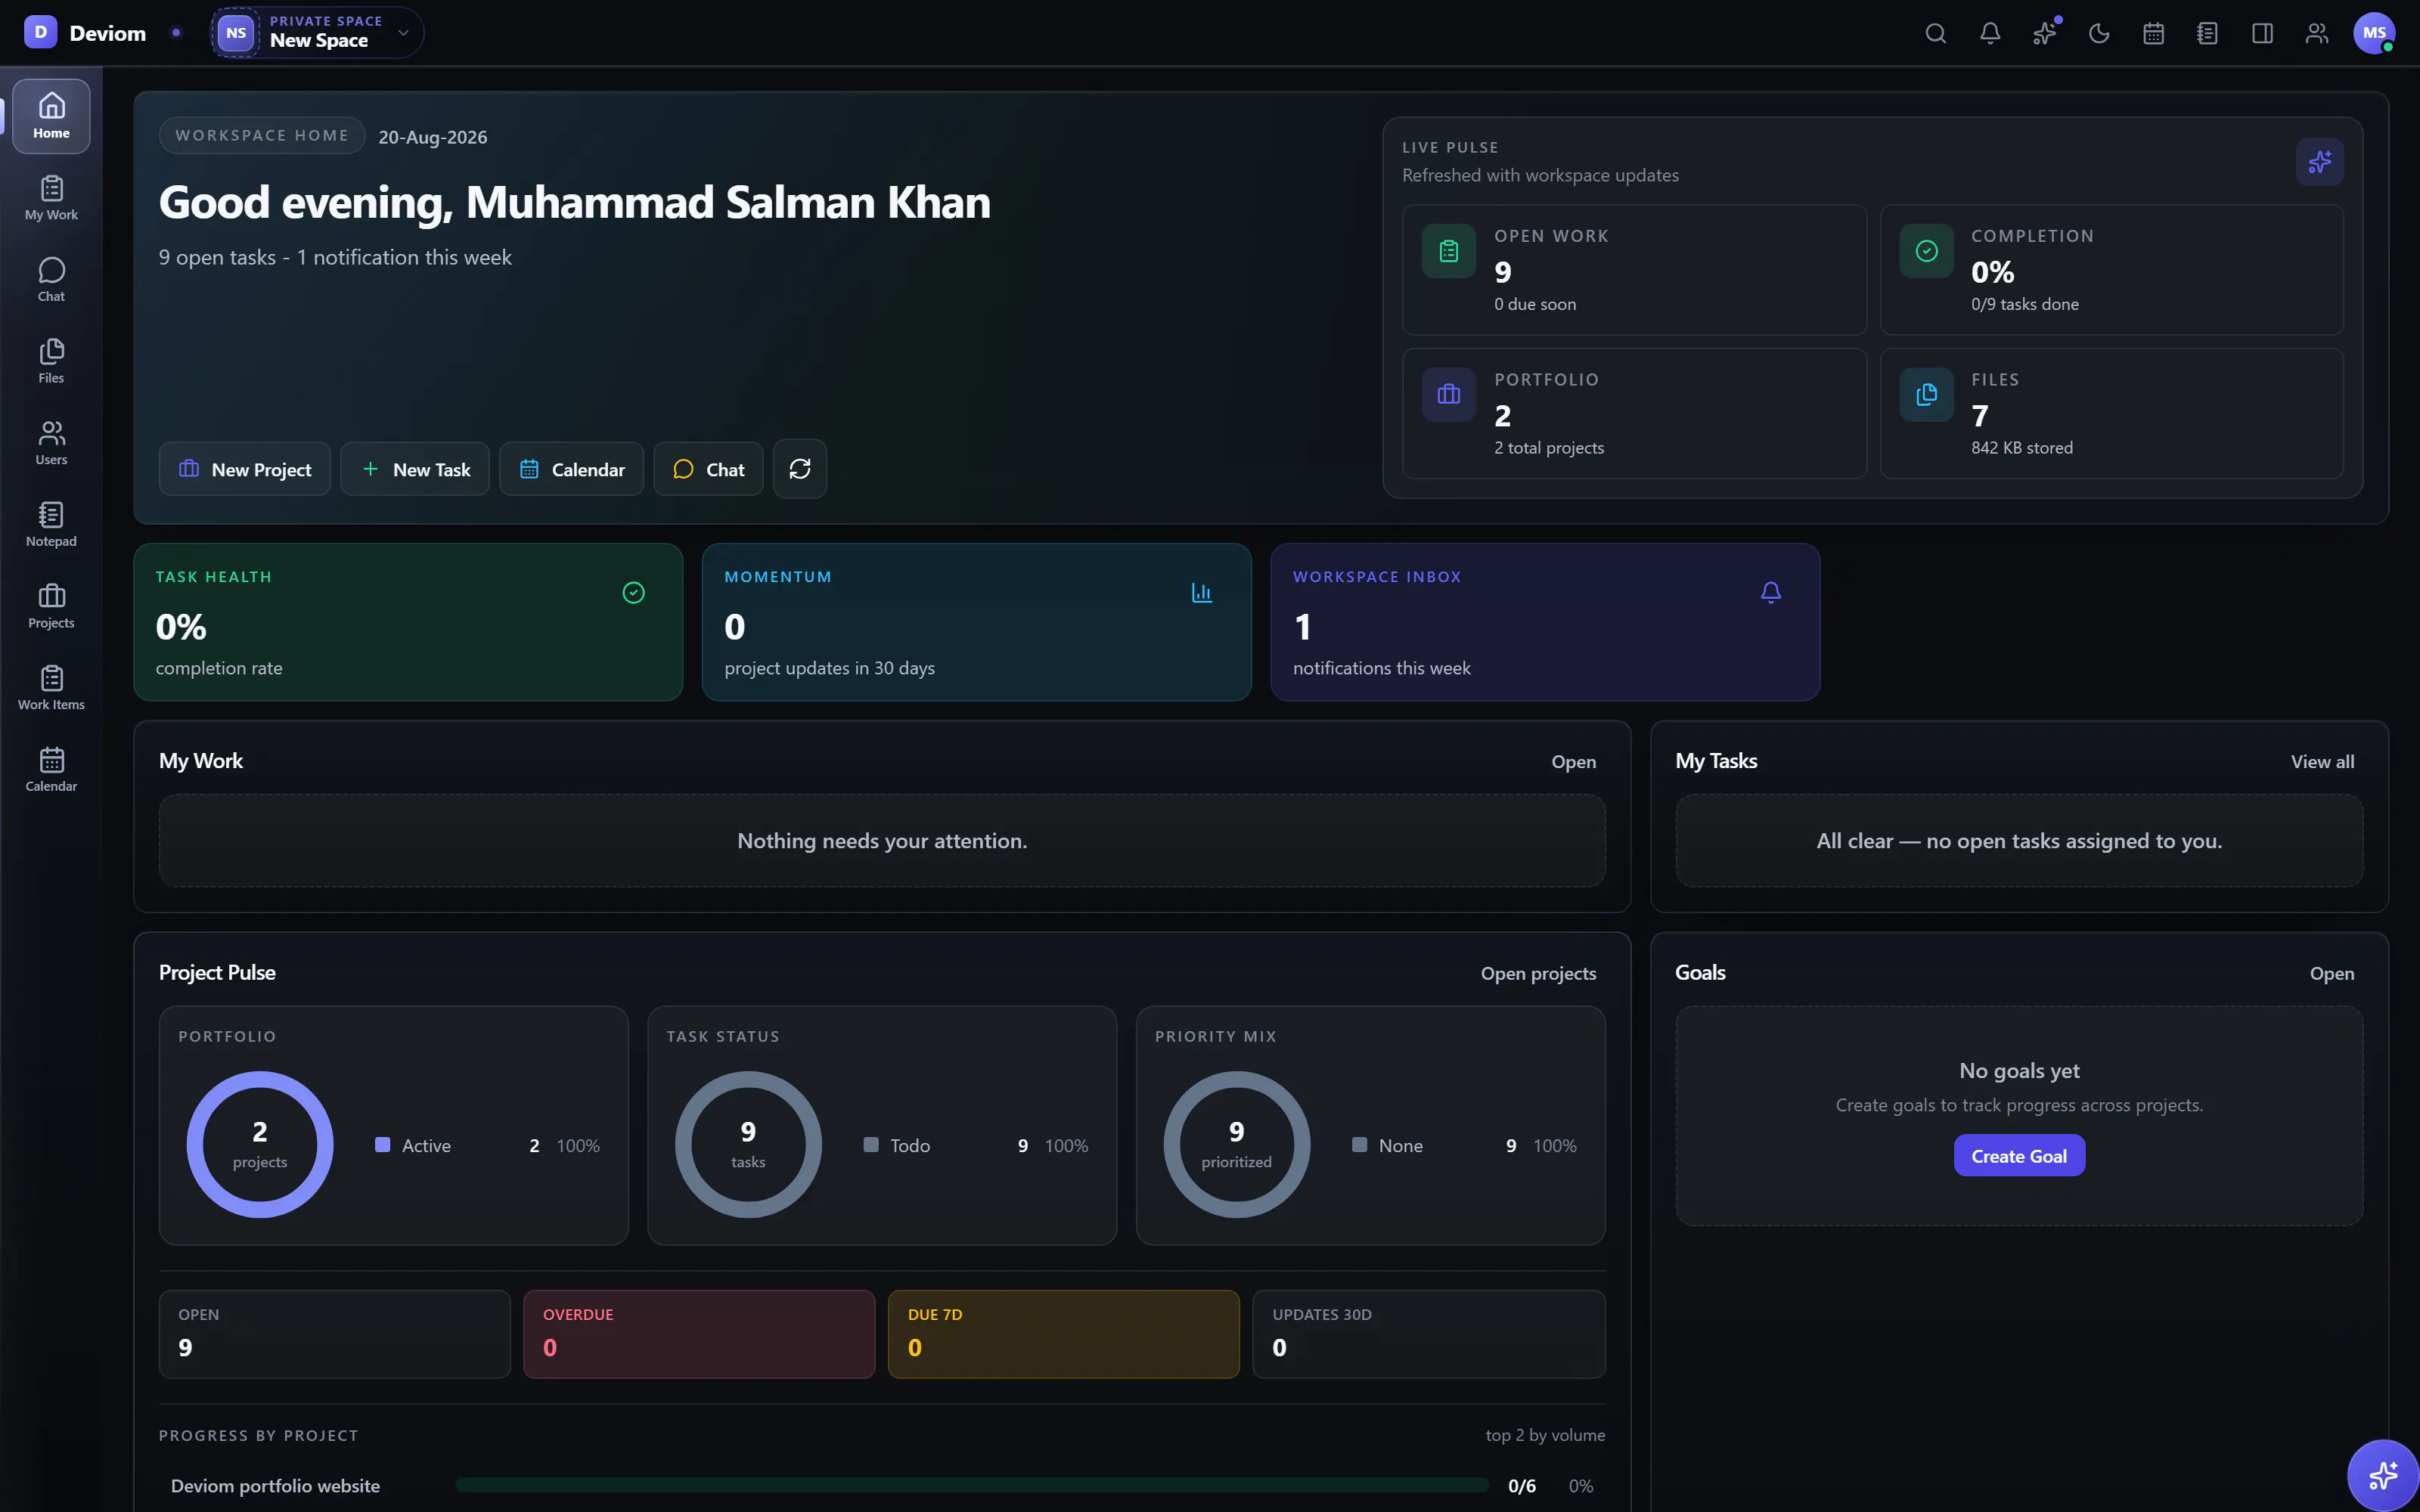Click View all in My Tasks
Screen dimensions: 2420x1512
pyautogui.click(x=2322, y=762)
